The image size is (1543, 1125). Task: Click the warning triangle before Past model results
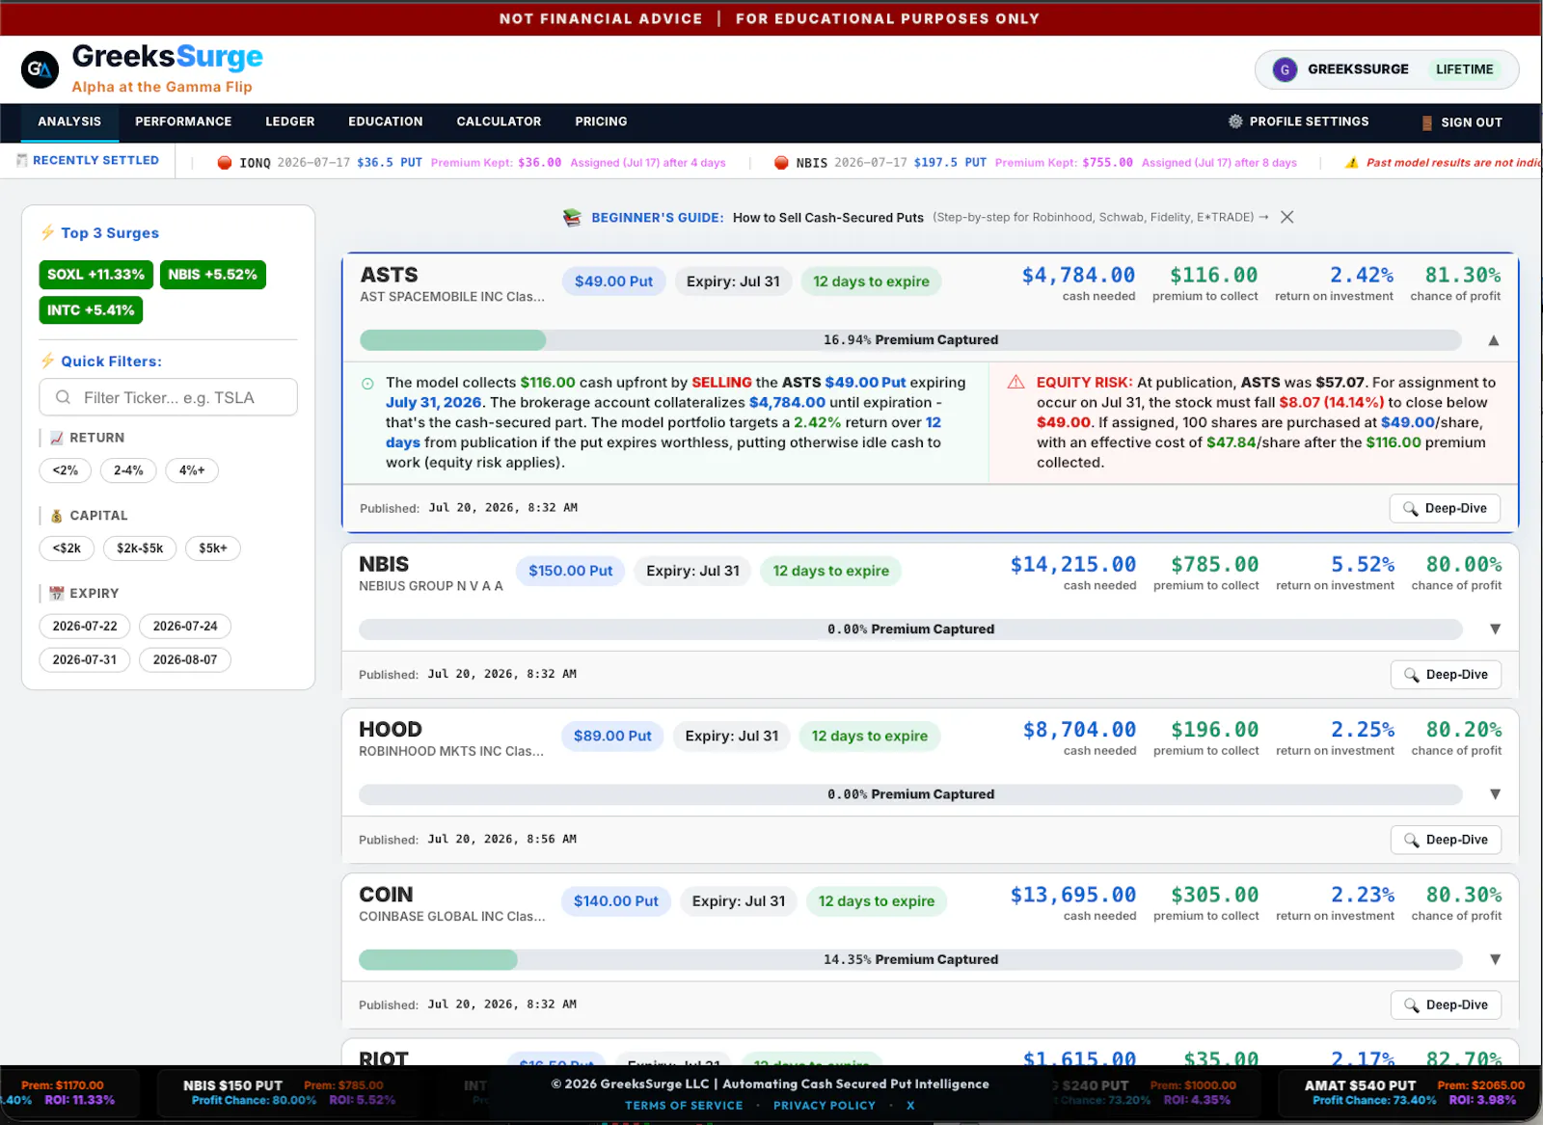tap(1352, 163)
